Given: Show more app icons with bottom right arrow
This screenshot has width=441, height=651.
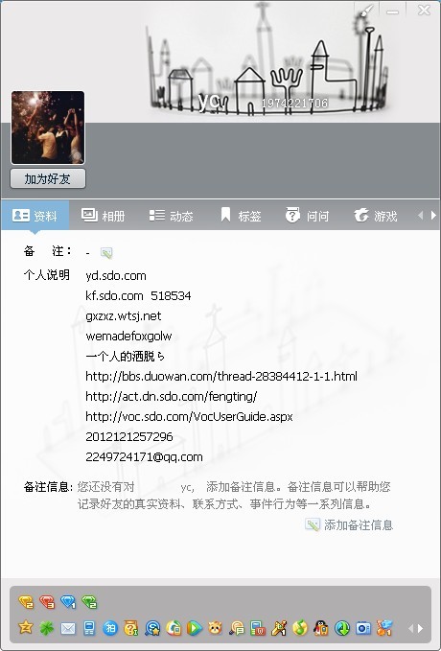Looking at the screenshot, I should click(x=421, y=628).
